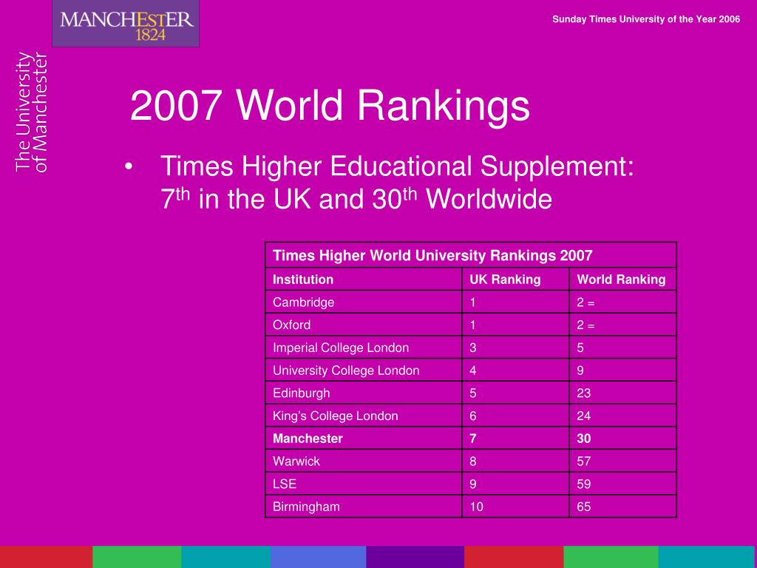Screen dimensions: 757x568
Task: Select the 'Edinburgh' institution cell
Action: [x=364, y=393]
